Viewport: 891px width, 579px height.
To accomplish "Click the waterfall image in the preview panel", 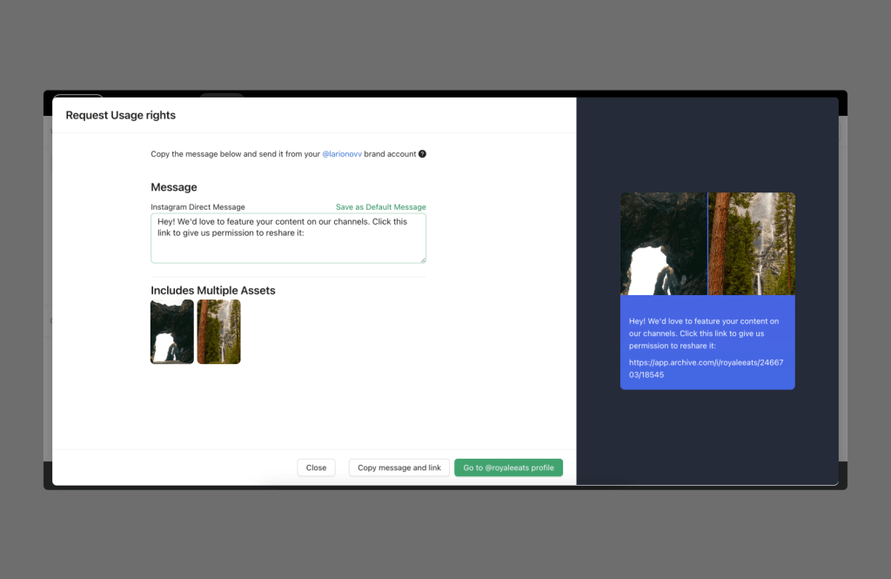I will click(752, 244).
